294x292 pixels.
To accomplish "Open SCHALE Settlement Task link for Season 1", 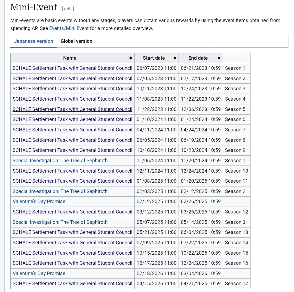I will (72, 68).
